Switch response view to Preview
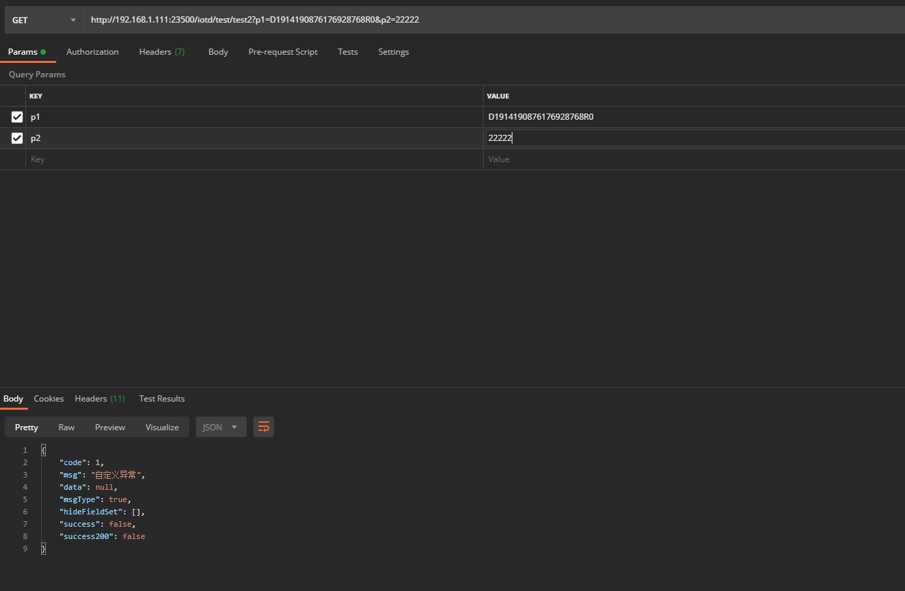The height and width of the screenshot is (591, 905). [x=110, y=427]
